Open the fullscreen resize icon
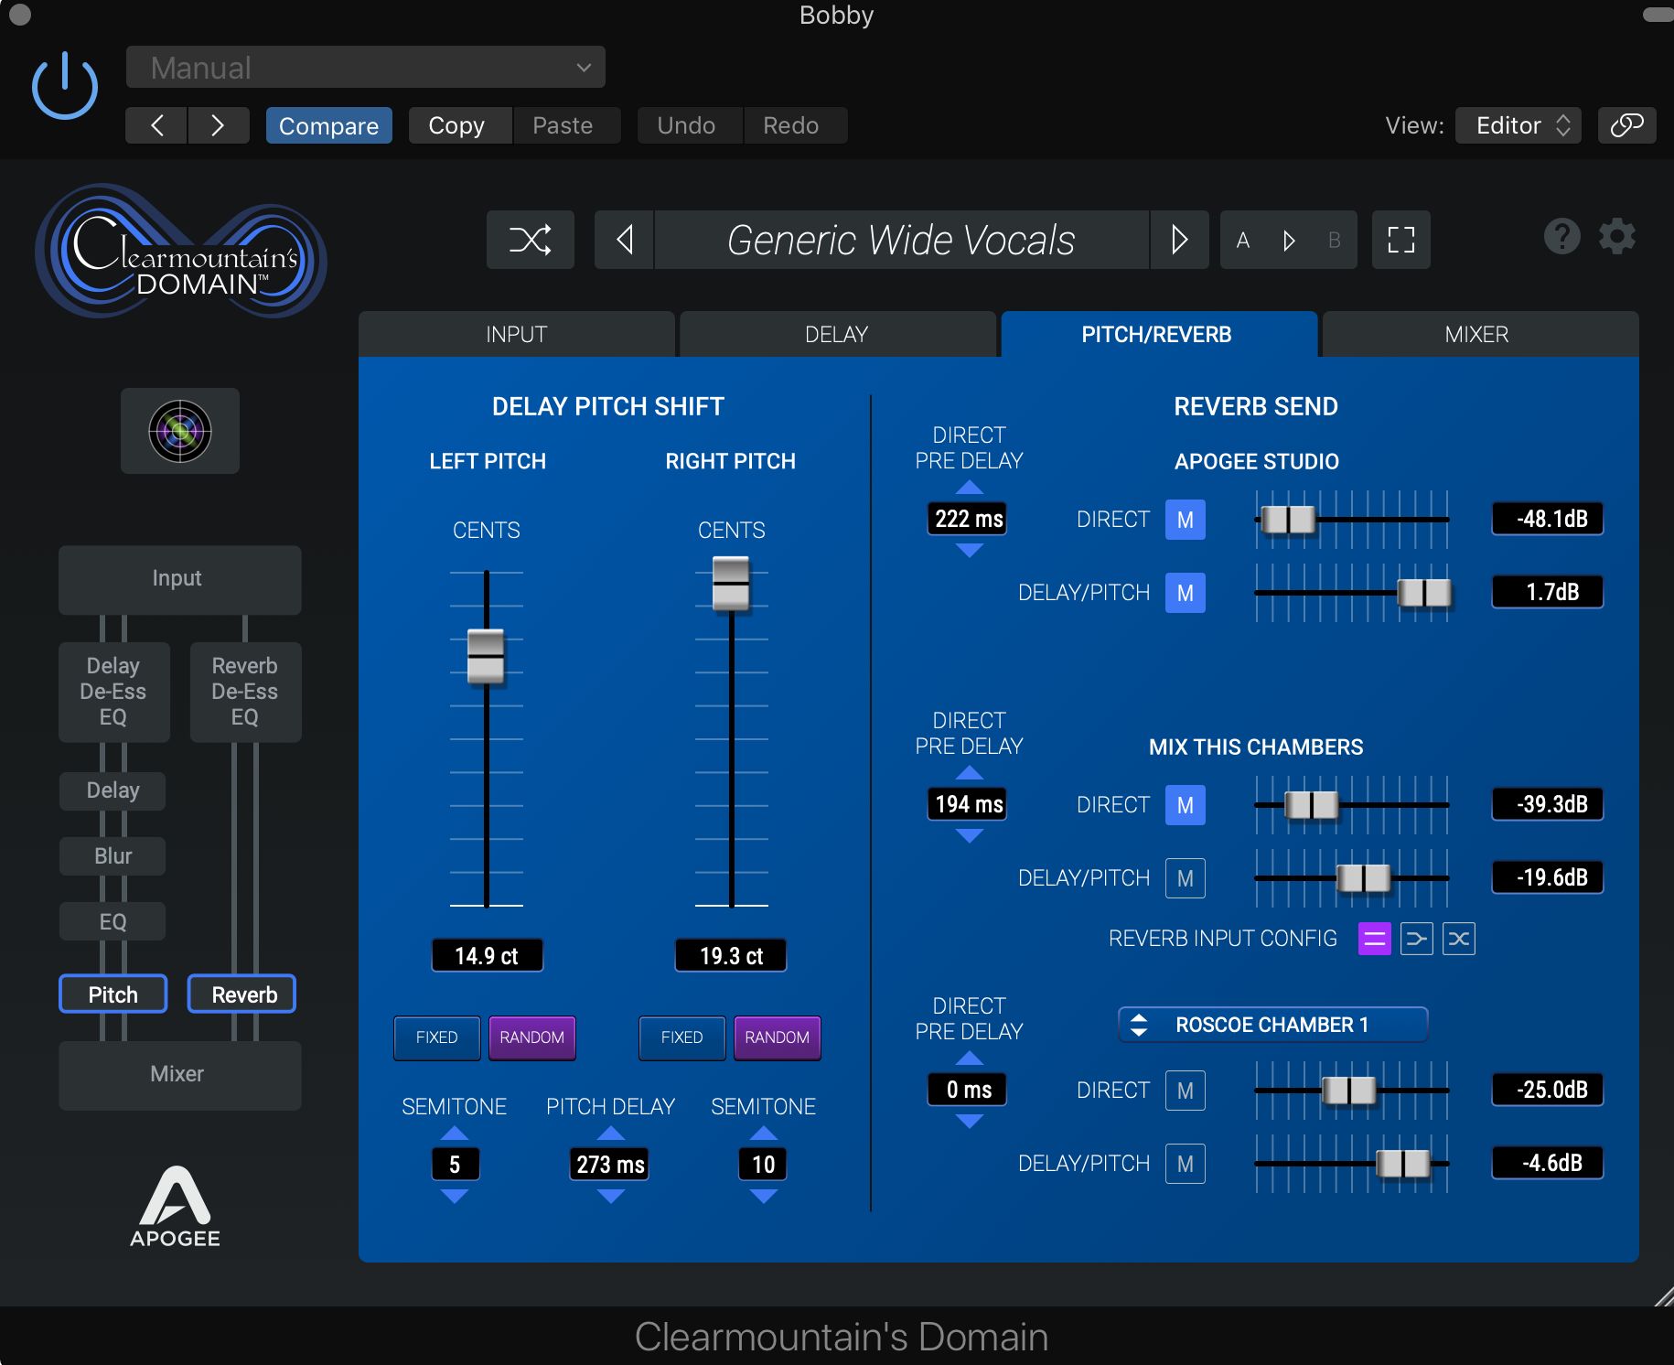The width and height of the screenshot is (1674, 1365). pos(1401,240)
